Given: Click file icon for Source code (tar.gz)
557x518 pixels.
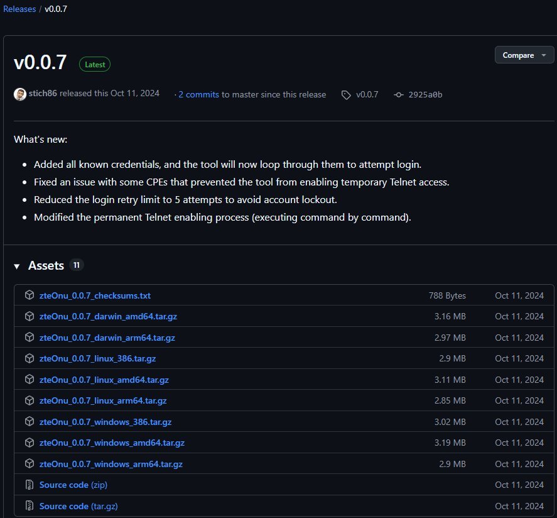Looking at the screenshot, I should (x=29, y=506).
